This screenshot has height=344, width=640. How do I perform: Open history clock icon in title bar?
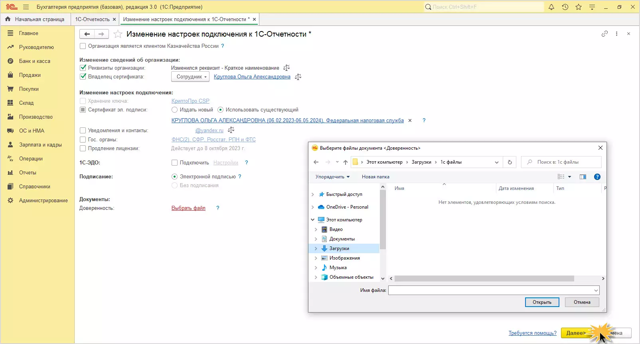click(x=565, y=7)
